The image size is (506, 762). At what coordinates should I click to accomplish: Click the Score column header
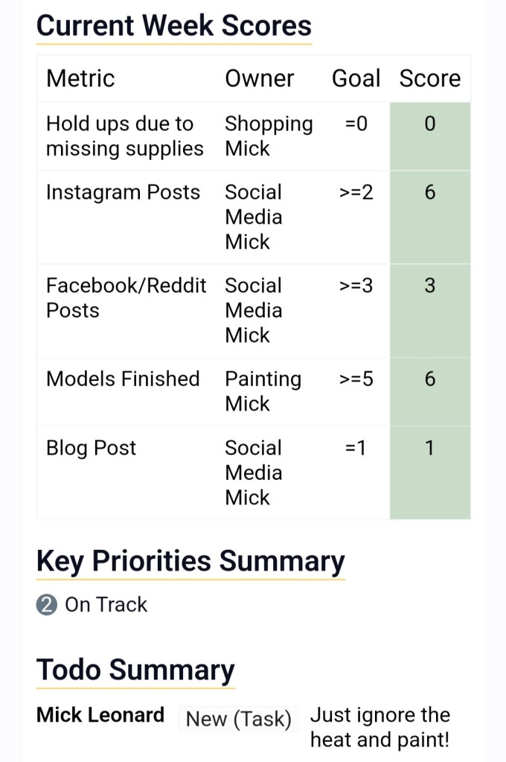430,79
